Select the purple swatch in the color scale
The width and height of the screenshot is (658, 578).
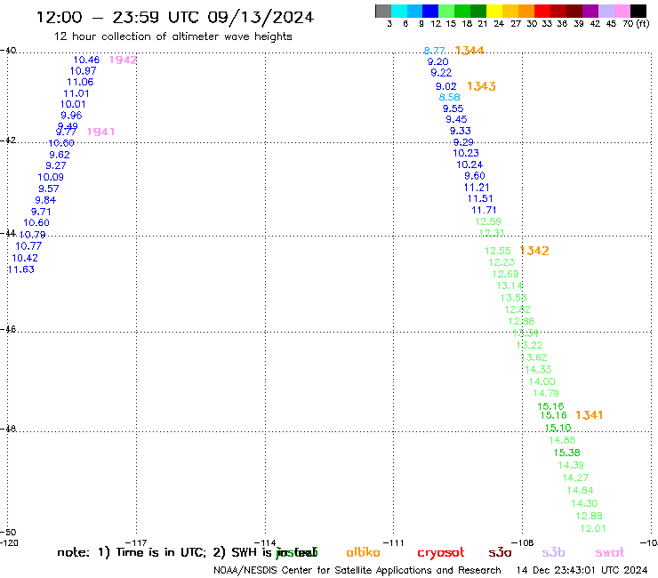click(590, 11)
